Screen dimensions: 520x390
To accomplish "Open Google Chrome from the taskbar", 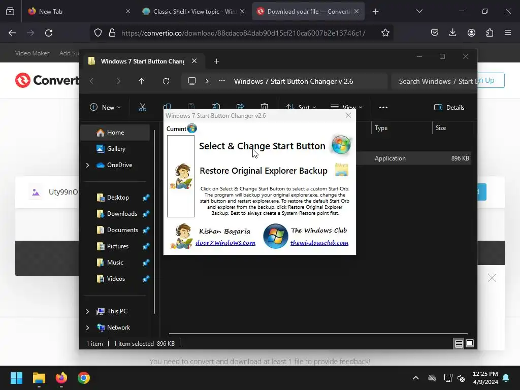I will [x=84, y=378].
